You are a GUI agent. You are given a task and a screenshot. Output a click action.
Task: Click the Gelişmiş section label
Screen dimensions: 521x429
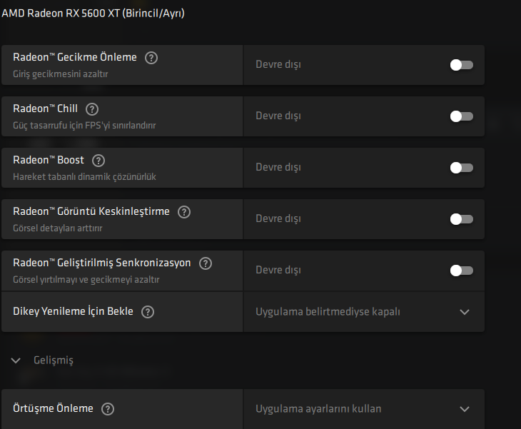coord(54,360)
